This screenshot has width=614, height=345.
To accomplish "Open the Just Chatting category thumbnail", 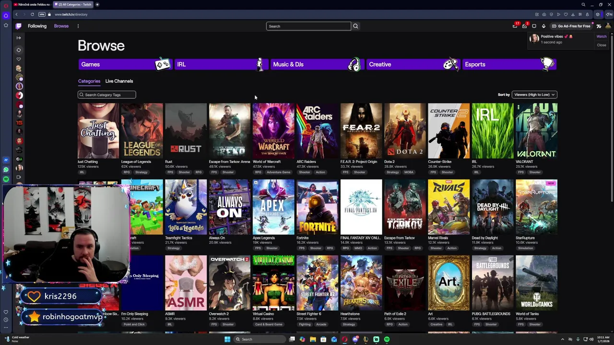I will point(98,130).
